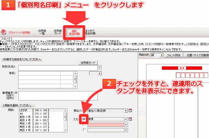
Task: Click the pink highlighted stamp field
Action: (x=106, y=125)
